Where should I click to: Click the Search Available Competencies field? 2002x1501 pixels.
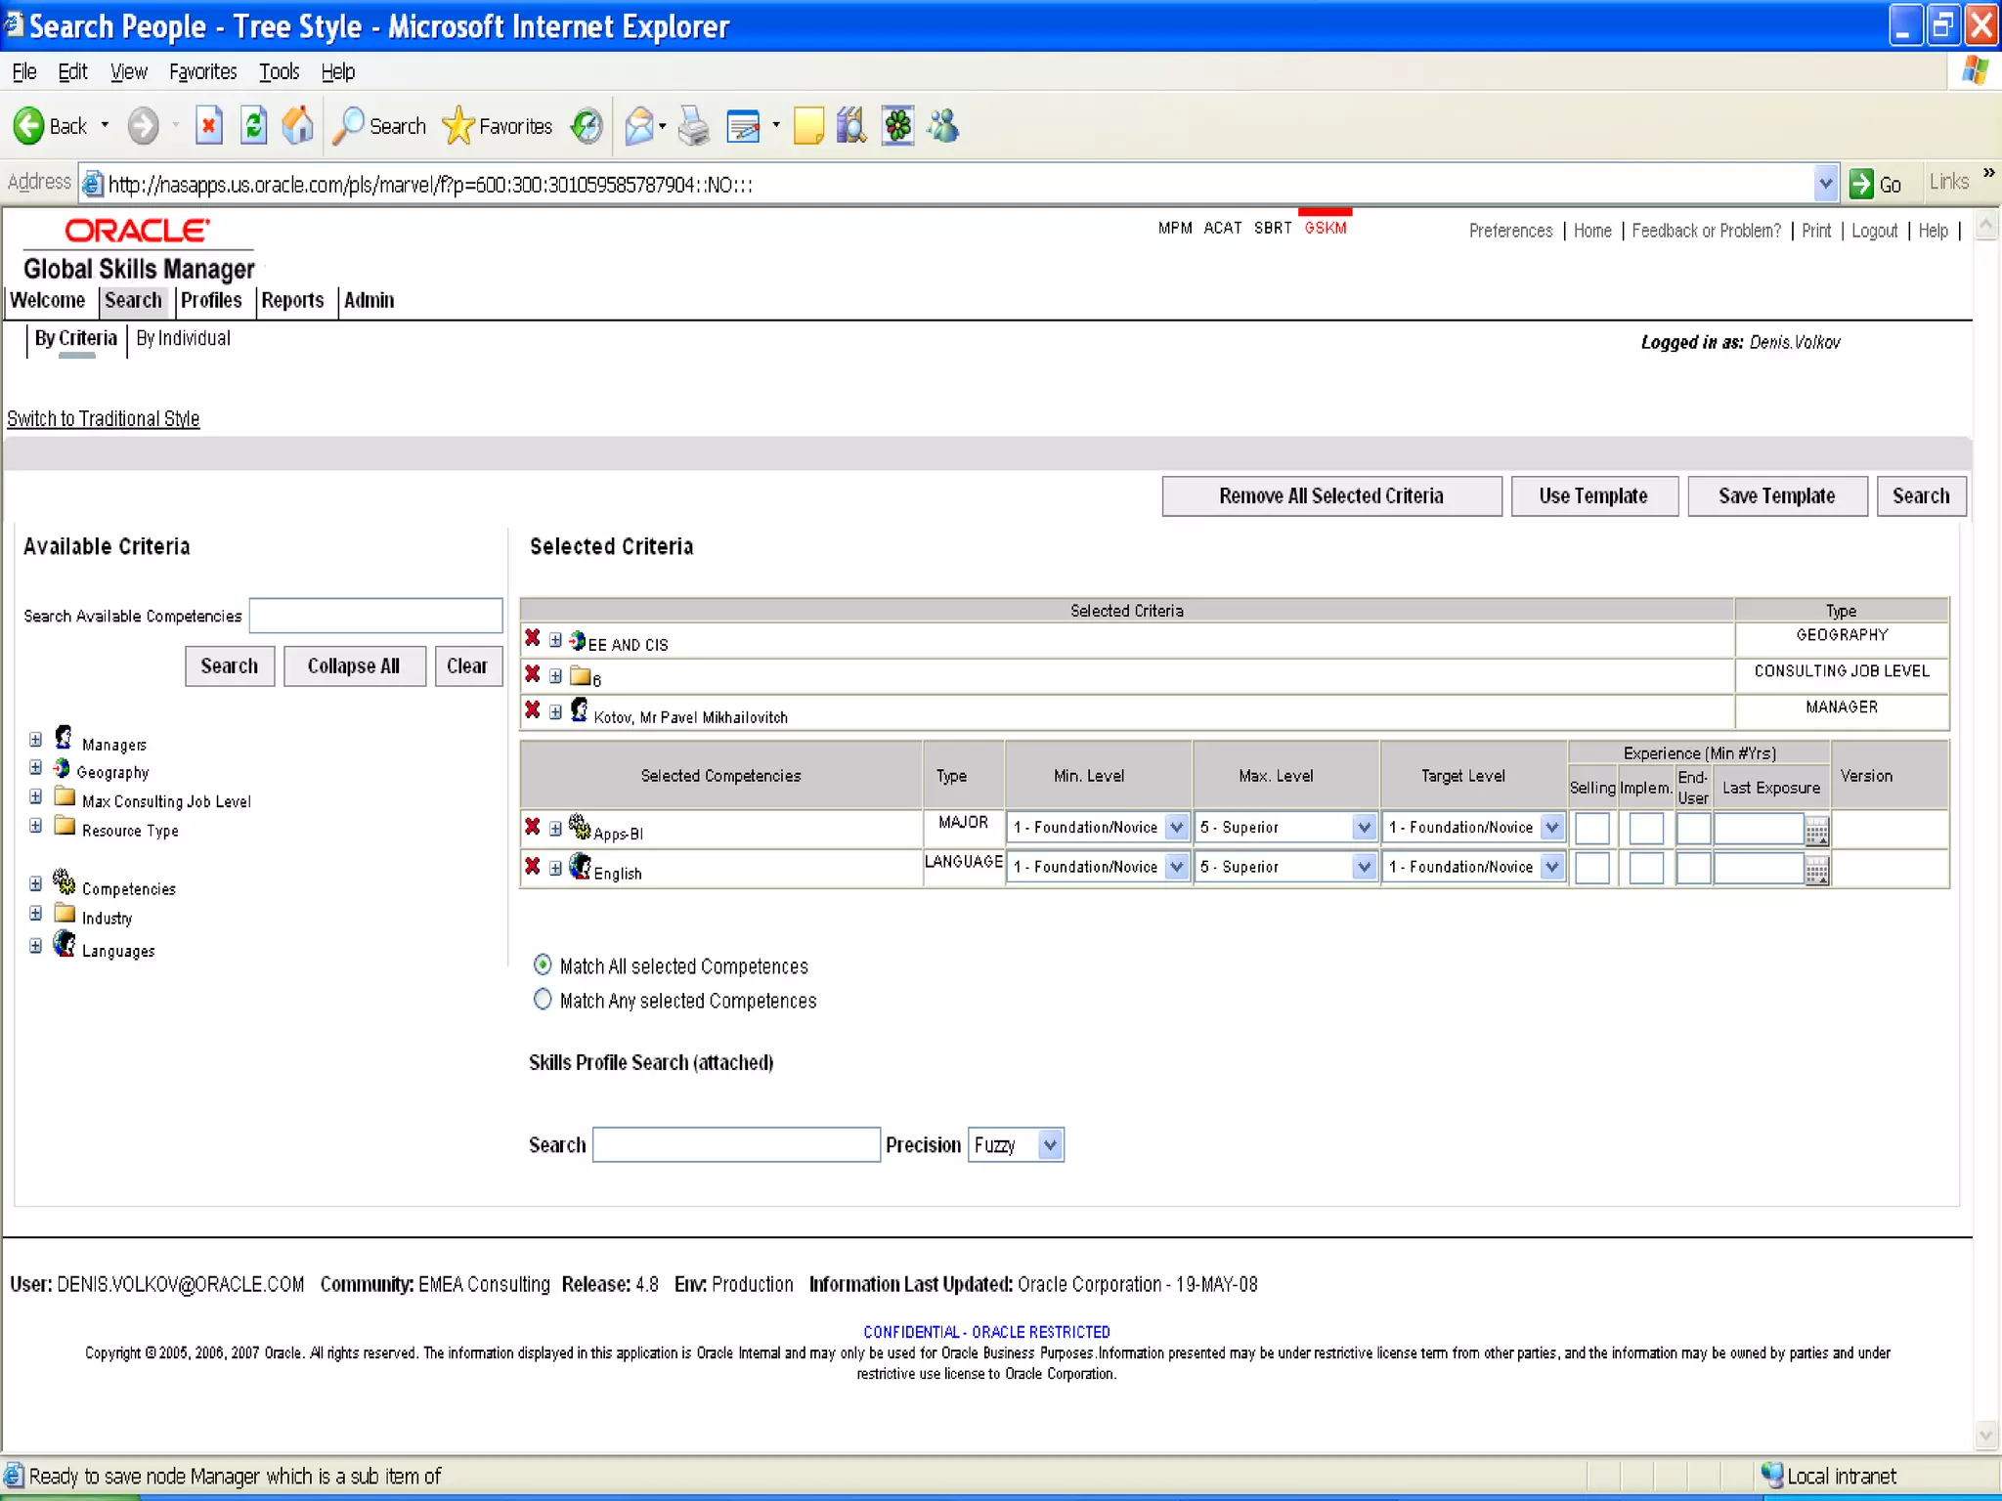point(375,616)
